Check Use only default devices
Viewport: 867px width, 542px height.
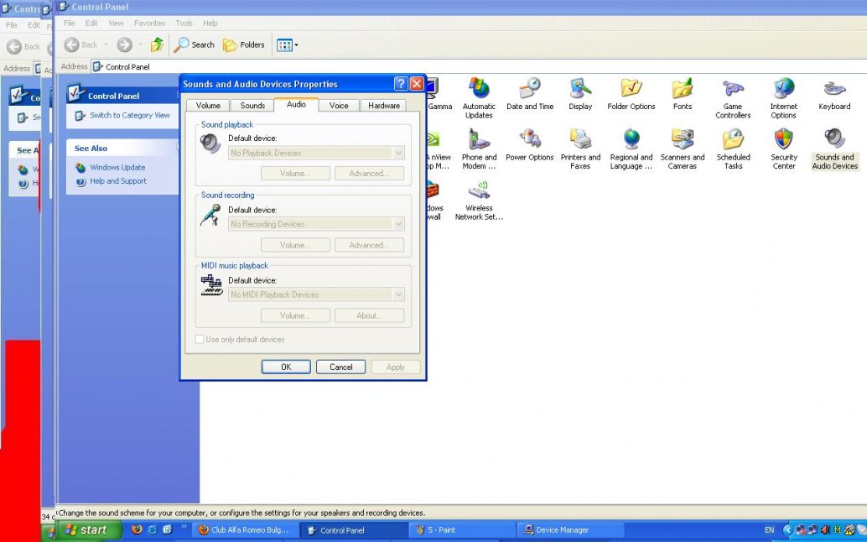point(200,340)
